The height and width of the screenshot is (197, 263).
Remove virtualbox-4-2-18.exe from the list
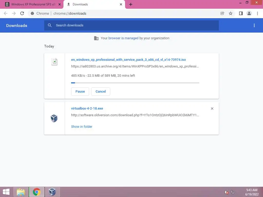pos(212,109)
